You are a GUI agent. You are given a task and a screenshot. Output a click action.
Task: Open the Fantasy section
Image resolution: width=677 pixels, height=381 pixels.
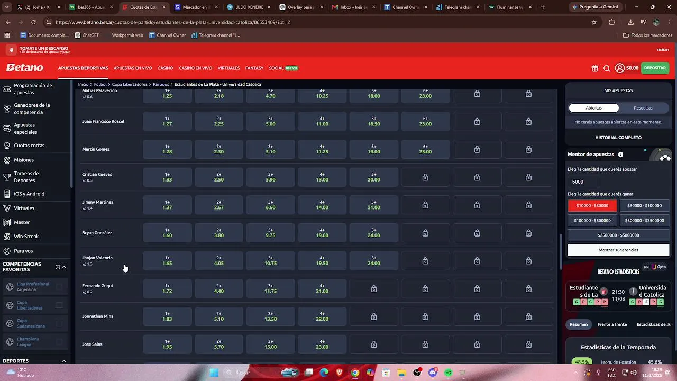(x=254, y=68)
